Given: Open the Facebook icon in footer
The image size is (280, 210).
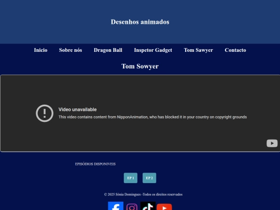Looking at the screenshot, I should (x=116, y=206).
